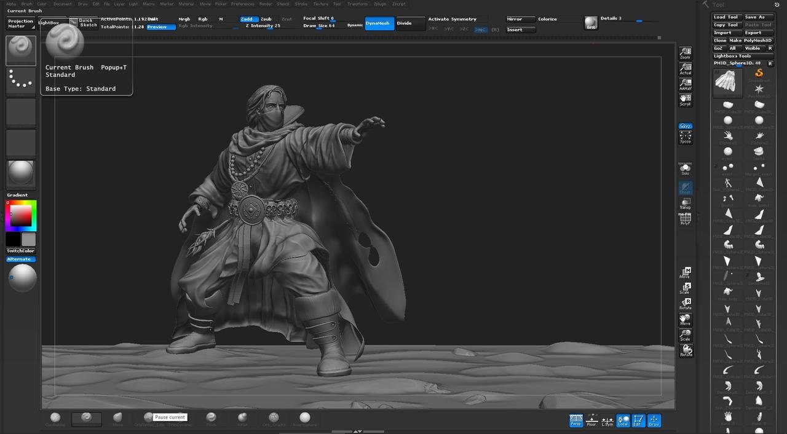Toggle Transp transparency mode
The height and width of the screenshot is (434, 787).
coord(685,203)
